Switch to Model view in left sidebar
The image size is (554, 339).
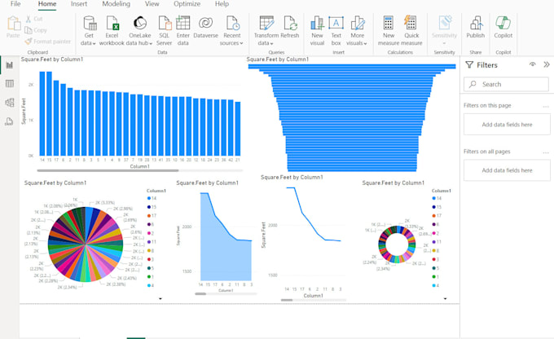pos(10,103)
